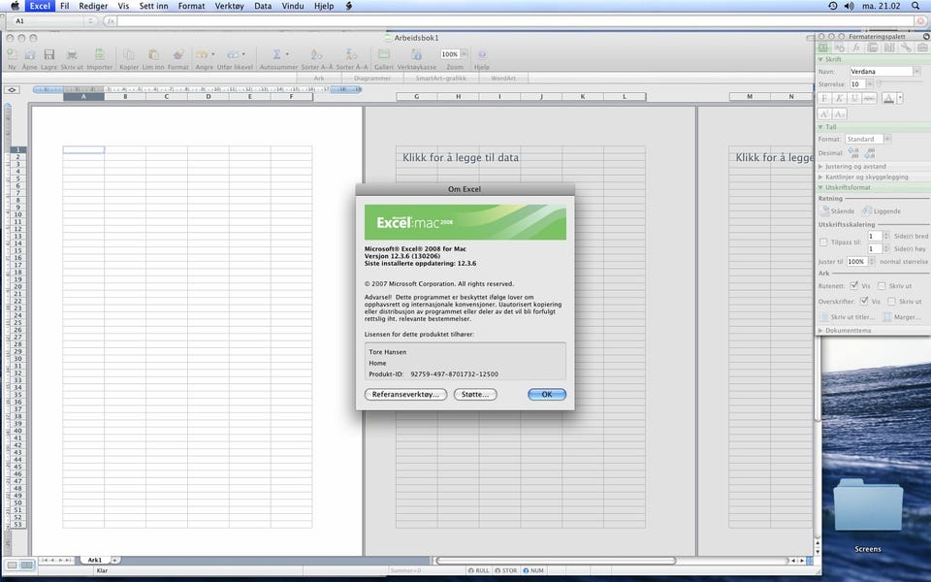Screen dimensions: 931x582
Task: Click the Marger... button
Action: click(x=902, y=317)
